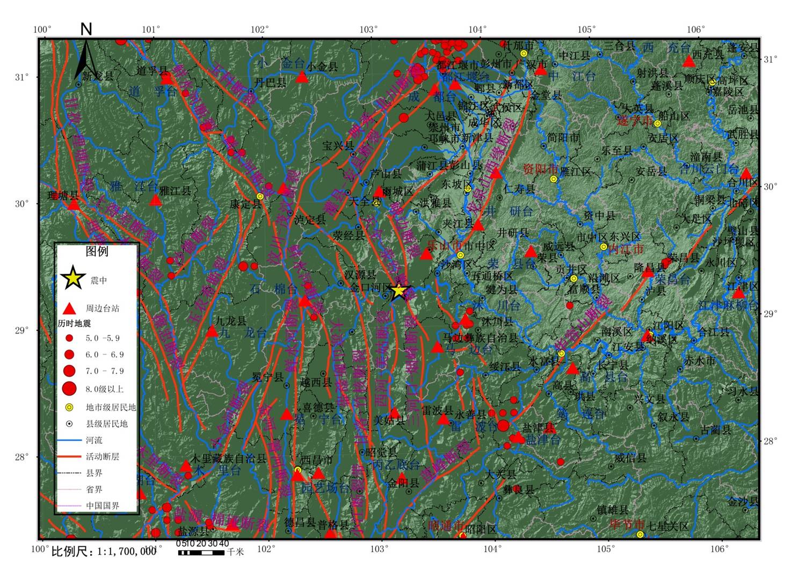Click the red station triangle at 九龙台
The height and width of the screenshot is (578, 798).
coord(212,331)
